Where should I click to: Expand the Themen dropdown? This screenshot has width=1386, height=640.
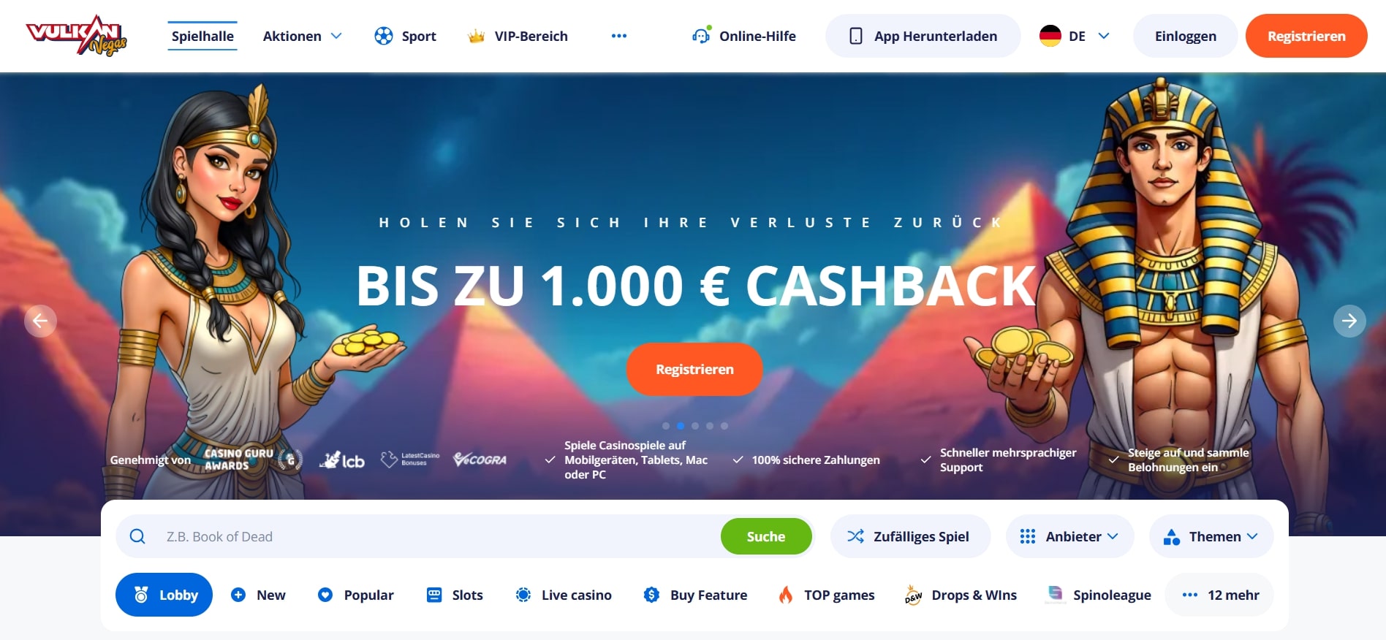pyautogui.click(x=1211, y=536)
